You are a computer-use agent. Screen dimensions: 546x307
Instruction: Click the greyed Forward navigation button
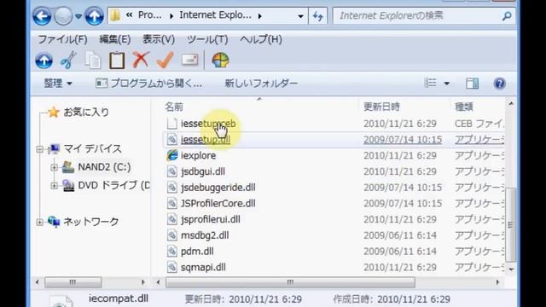click(63, 15)
